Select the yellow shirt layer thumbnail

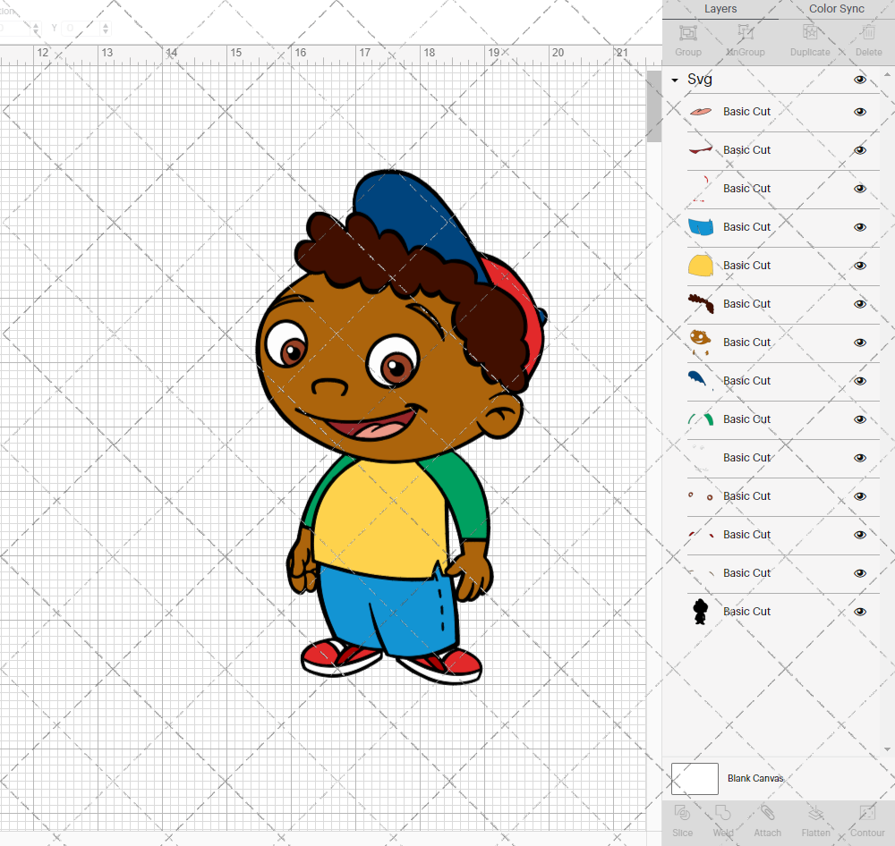(x=701, y=266)
